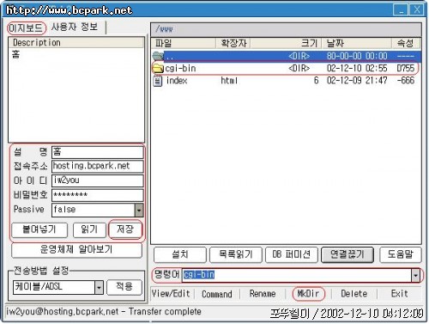This screenshot has width=429, height=324.
Task: Click the parent directory folder icon
Action: tap(158, 56)
